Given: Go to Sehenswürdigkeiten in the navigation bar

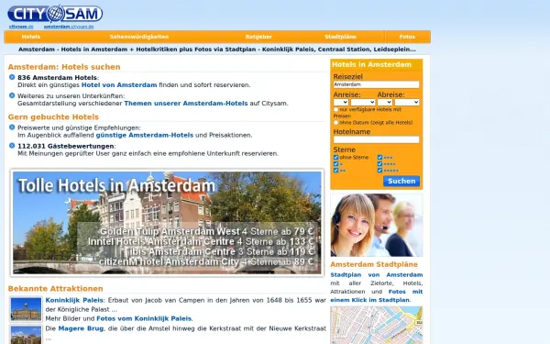Looking at the screenshot, I should click(139, 37).
